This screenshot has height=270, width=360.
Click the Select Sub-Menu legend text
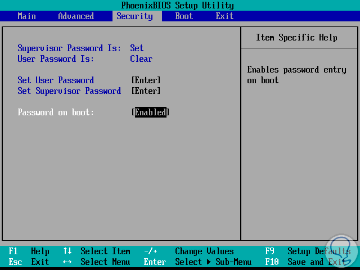213,262
